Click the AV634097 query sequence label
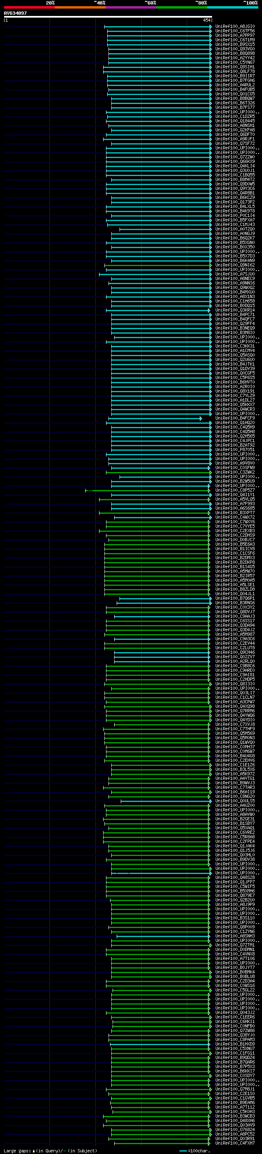 pos(15,13)
